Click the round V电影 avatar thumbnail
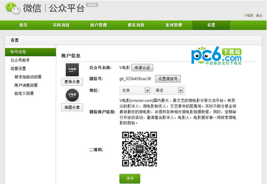 [72, 95]
